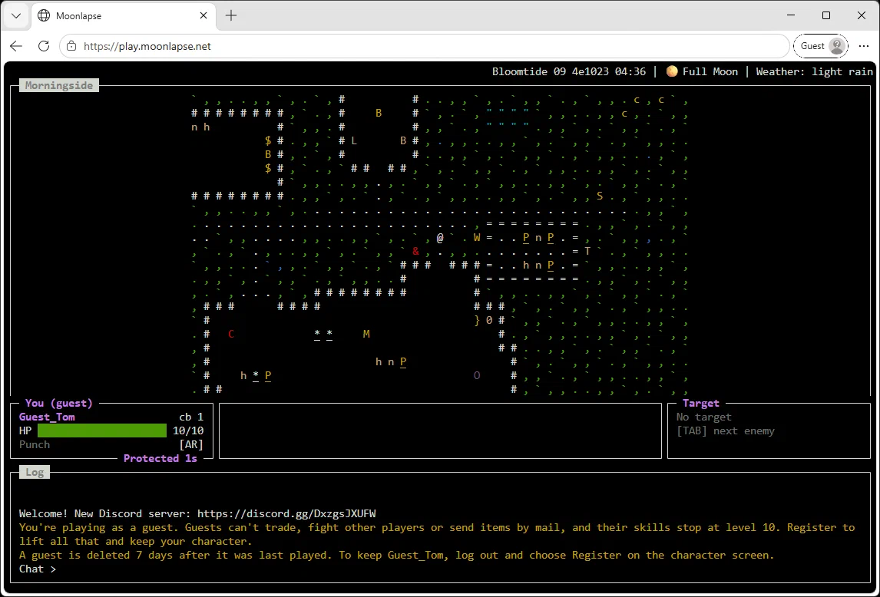Click the Morningside area label

[59, 85]
